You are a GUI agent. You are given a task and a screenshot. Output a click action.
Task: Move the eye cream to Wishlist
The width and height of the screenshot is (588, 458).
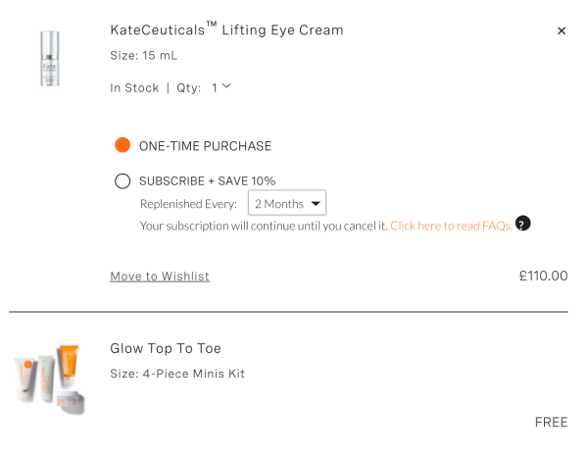160,277
